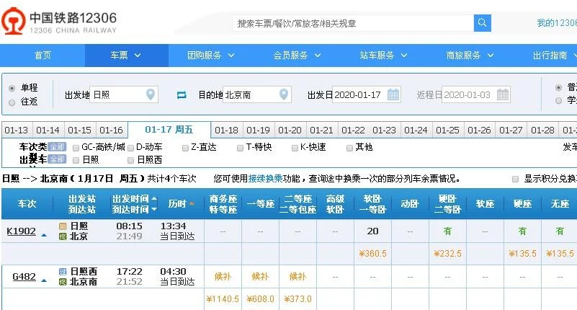Check the T-特快 train type box

pyautogui.click(x=241, y=148)
